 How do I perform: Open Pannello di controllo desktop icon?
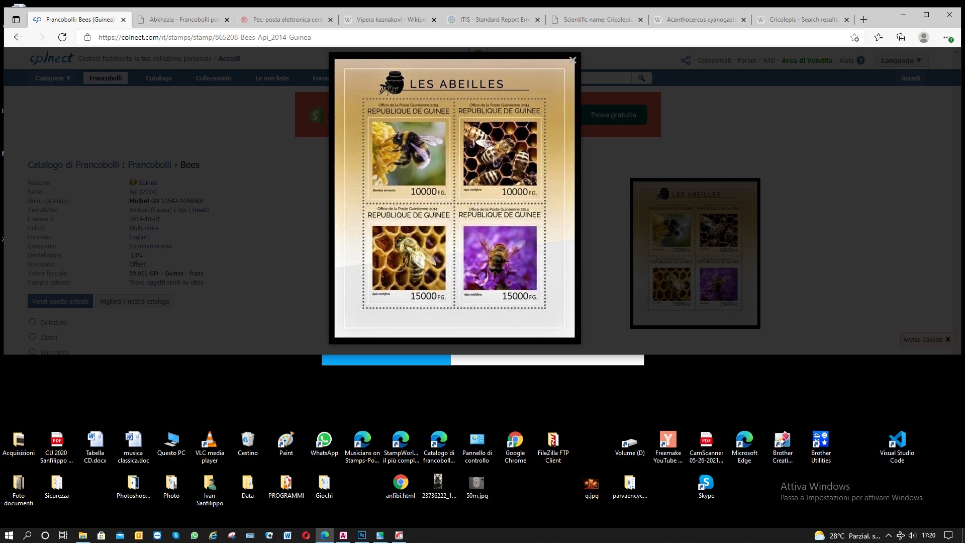477,447
